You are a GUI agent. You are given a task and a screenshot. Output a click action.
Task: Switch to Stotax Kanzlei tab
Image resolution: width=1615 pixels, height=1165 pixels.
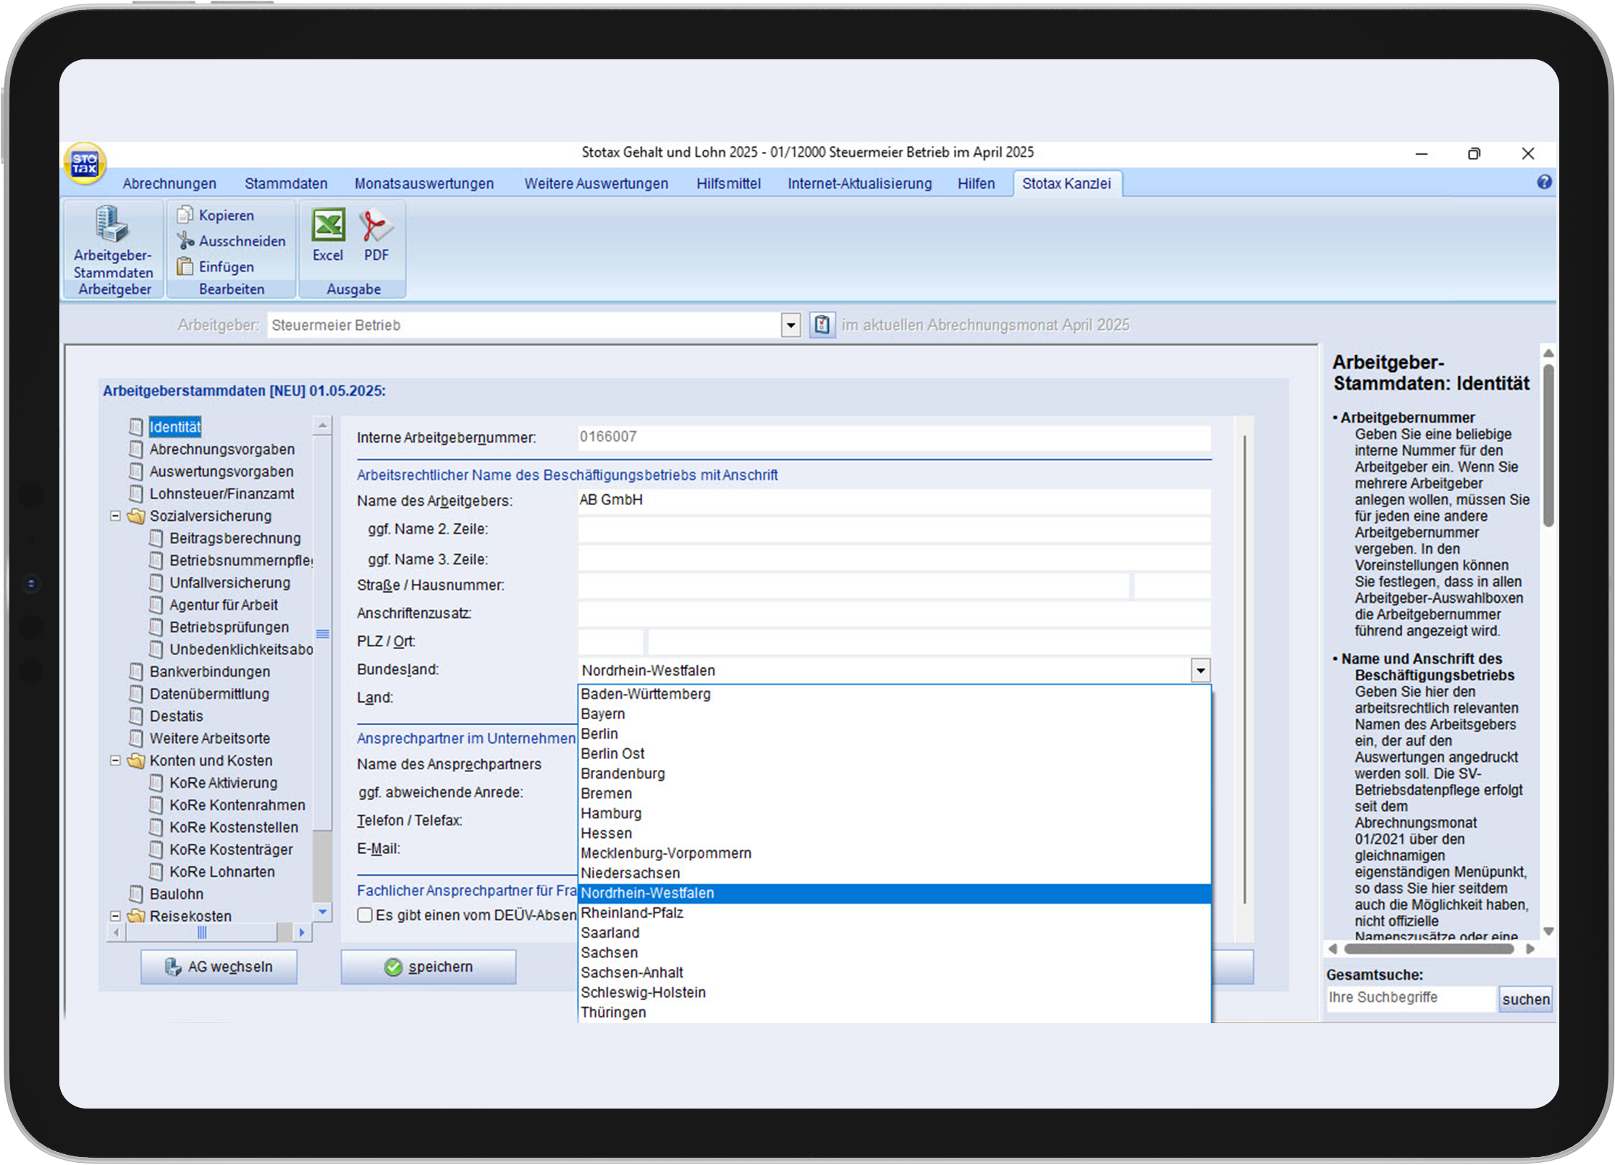pyautogui.click(x=1066, y=184)
